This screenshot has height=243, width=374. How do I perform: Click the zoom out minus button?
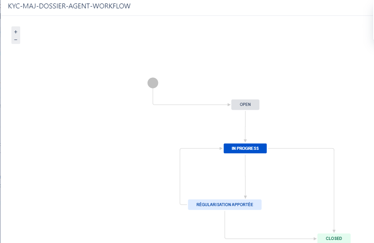tap(16, 40)
